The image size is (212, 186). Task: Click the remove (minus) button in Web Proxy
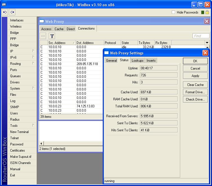(x=43, y=36)
